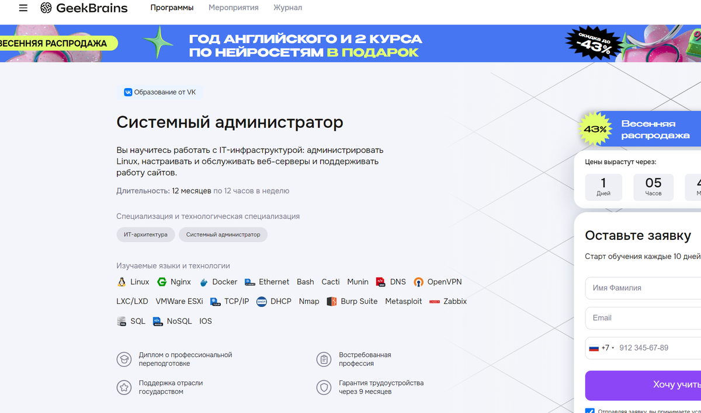The image size is (701, 413).
Task: Click the Хочу учиться purple button
Action: (643, 385)
